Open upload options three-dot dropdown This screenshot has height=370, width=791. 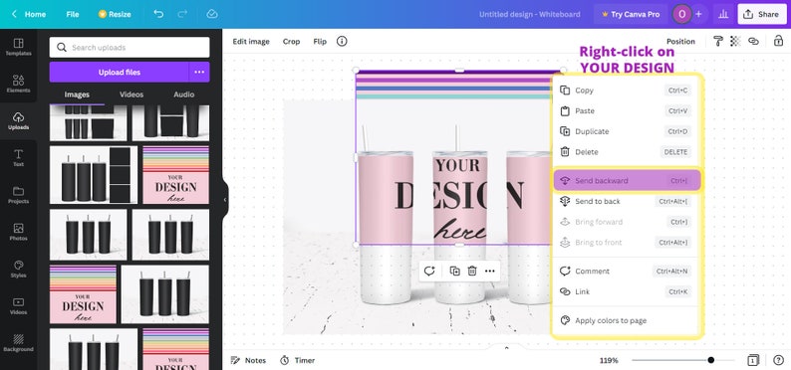199,72
